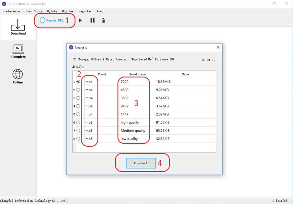Open the Preferences menu
This screenshot has width=293, height=204.
point(12,11)
